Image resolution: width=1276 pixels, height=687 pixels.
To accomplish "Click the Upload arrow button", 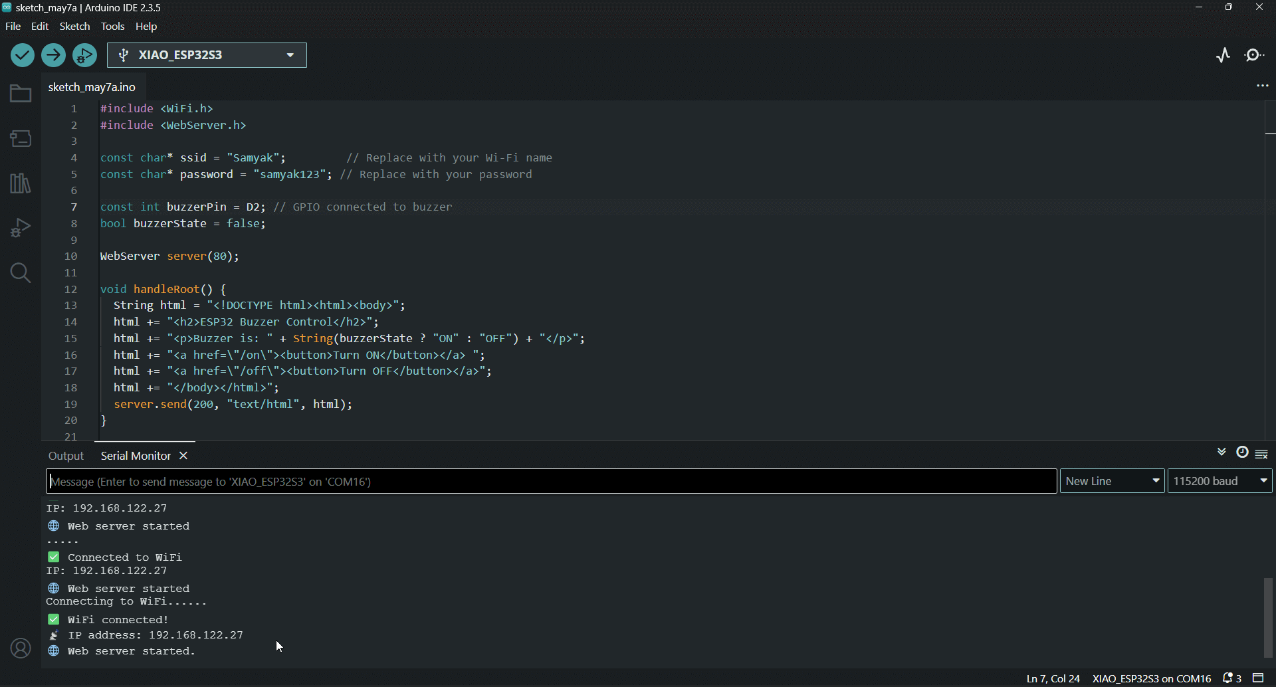I will tap(54, 55).
